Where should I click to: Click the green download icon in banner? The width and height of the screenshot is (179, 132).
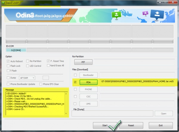point(116,15)
